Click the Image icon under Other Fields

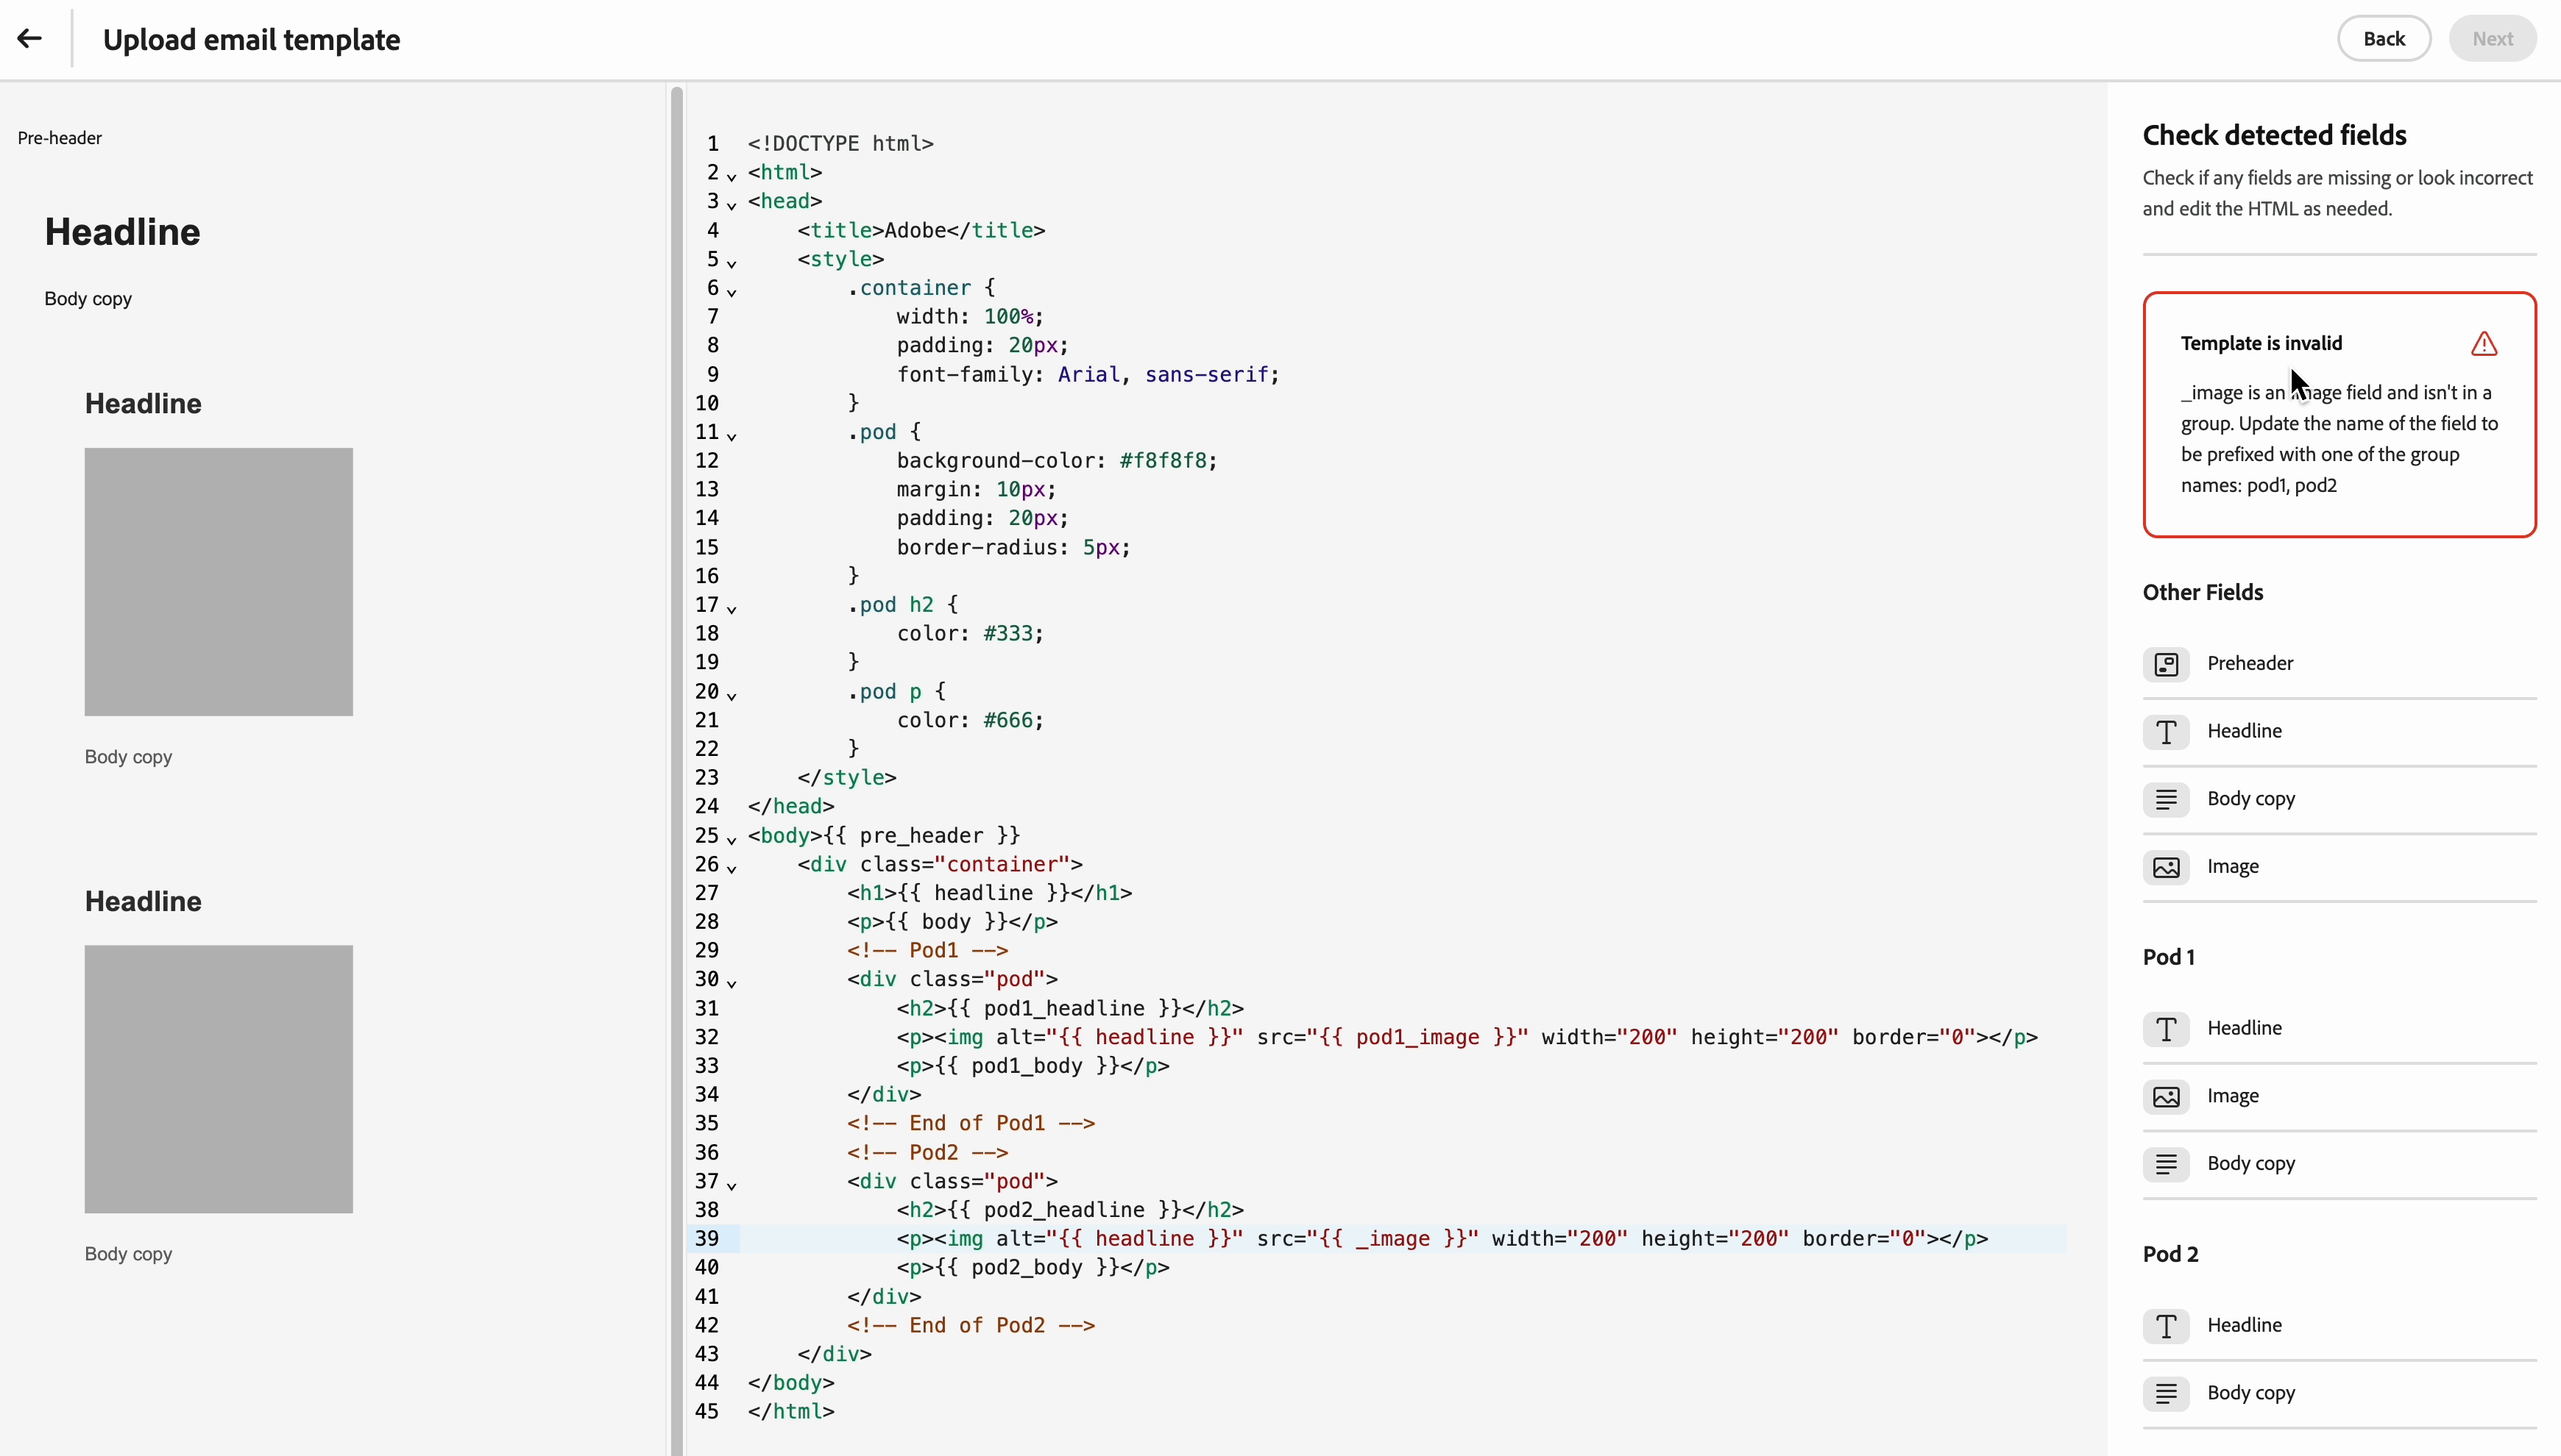click(x=2166, y=867)
